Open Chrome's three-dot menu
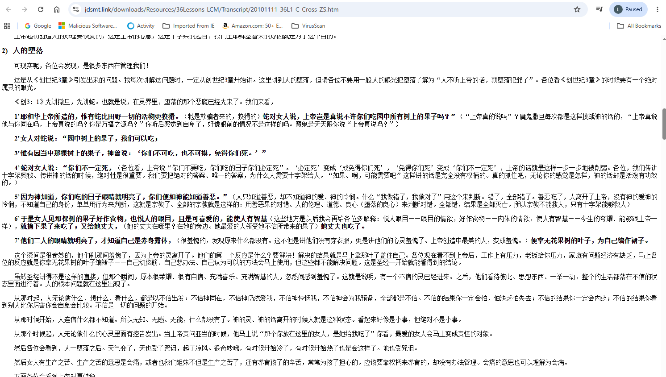This screenshot has height=377, width=666. pyautogui.click(x=658, y=9)
